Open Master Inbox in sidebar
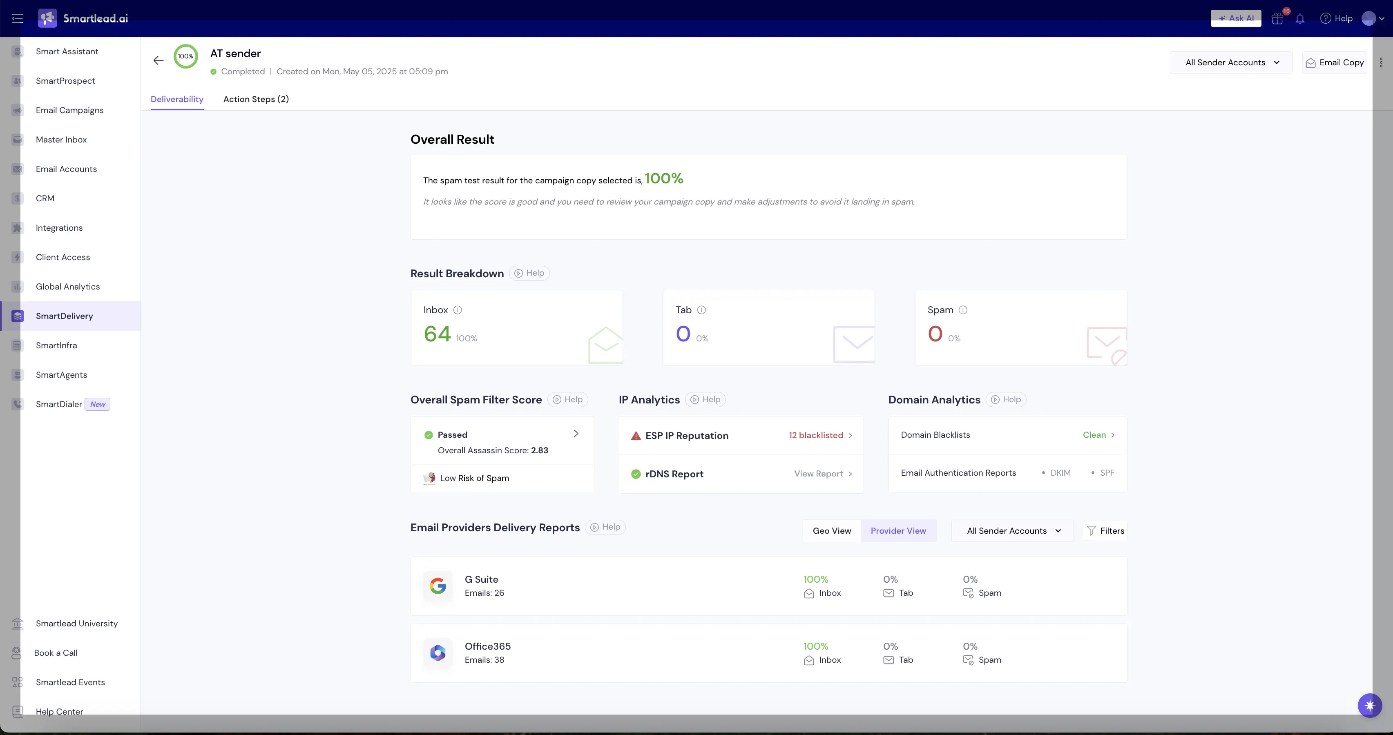 click(70, 139)
